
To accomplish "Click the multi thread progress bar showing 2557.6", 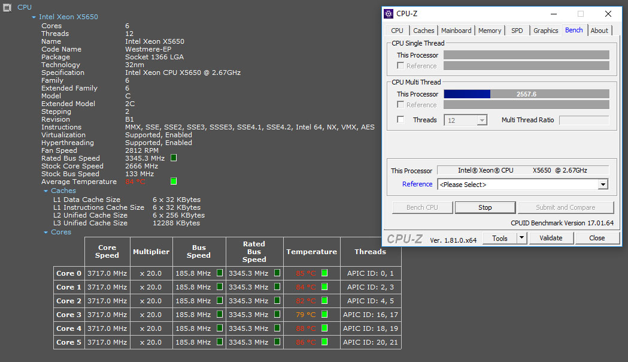I will pos(527,94).
